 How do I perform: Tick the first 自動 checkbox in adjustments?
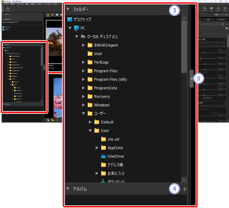pos(219,50)
